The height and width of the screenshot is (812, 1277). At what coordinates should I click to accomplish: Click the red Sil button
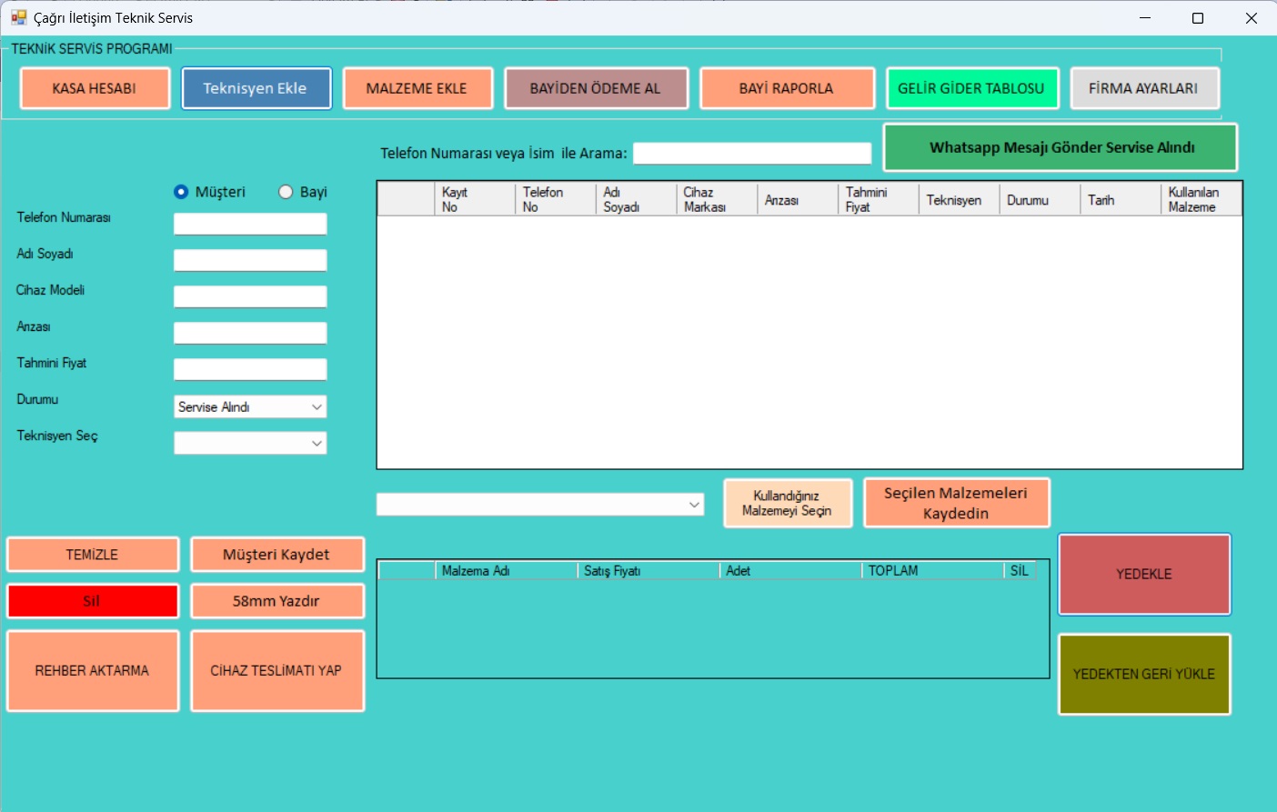pos(92,601)
